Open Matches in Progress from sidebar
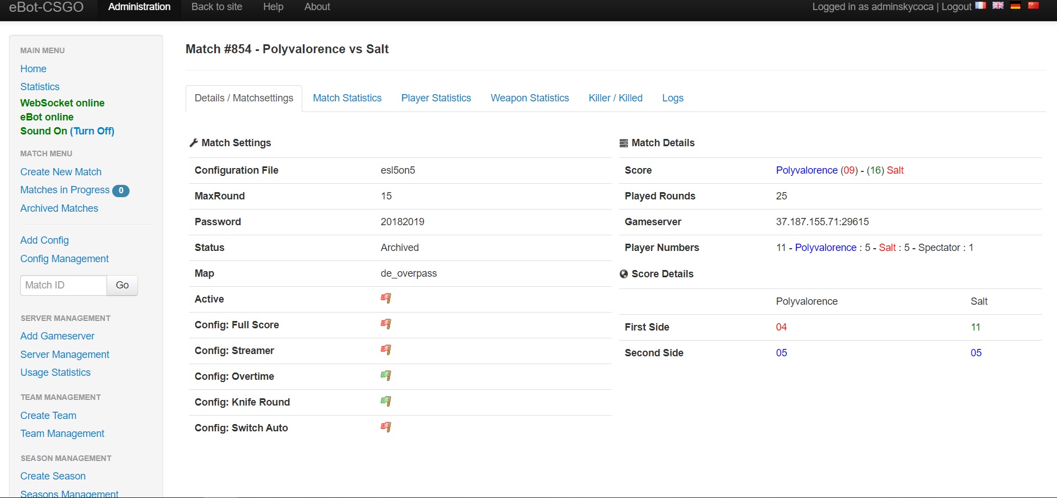This screenshot has width=1057, height=498. [x=65, y=190]
